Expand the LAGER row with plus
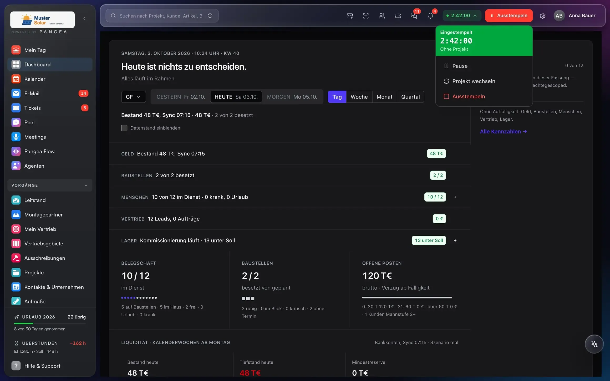Screen dimensions: 610x381 click(x=455, y=240)
